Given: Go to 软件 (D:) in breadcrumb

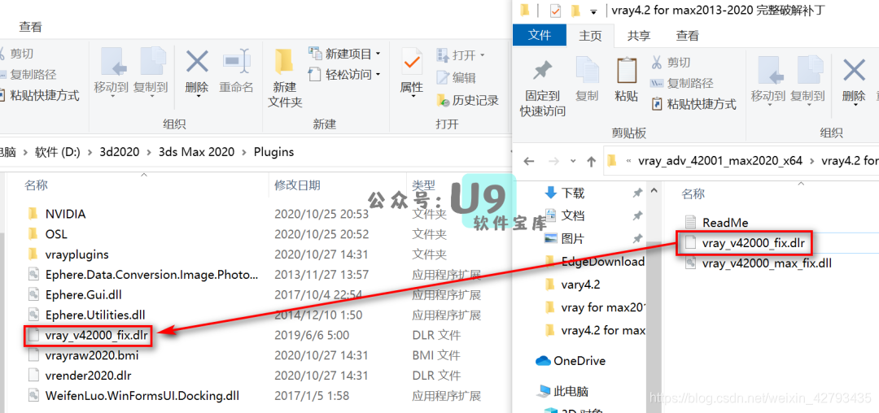Looking at the screenshot, I should pos(58,152).
